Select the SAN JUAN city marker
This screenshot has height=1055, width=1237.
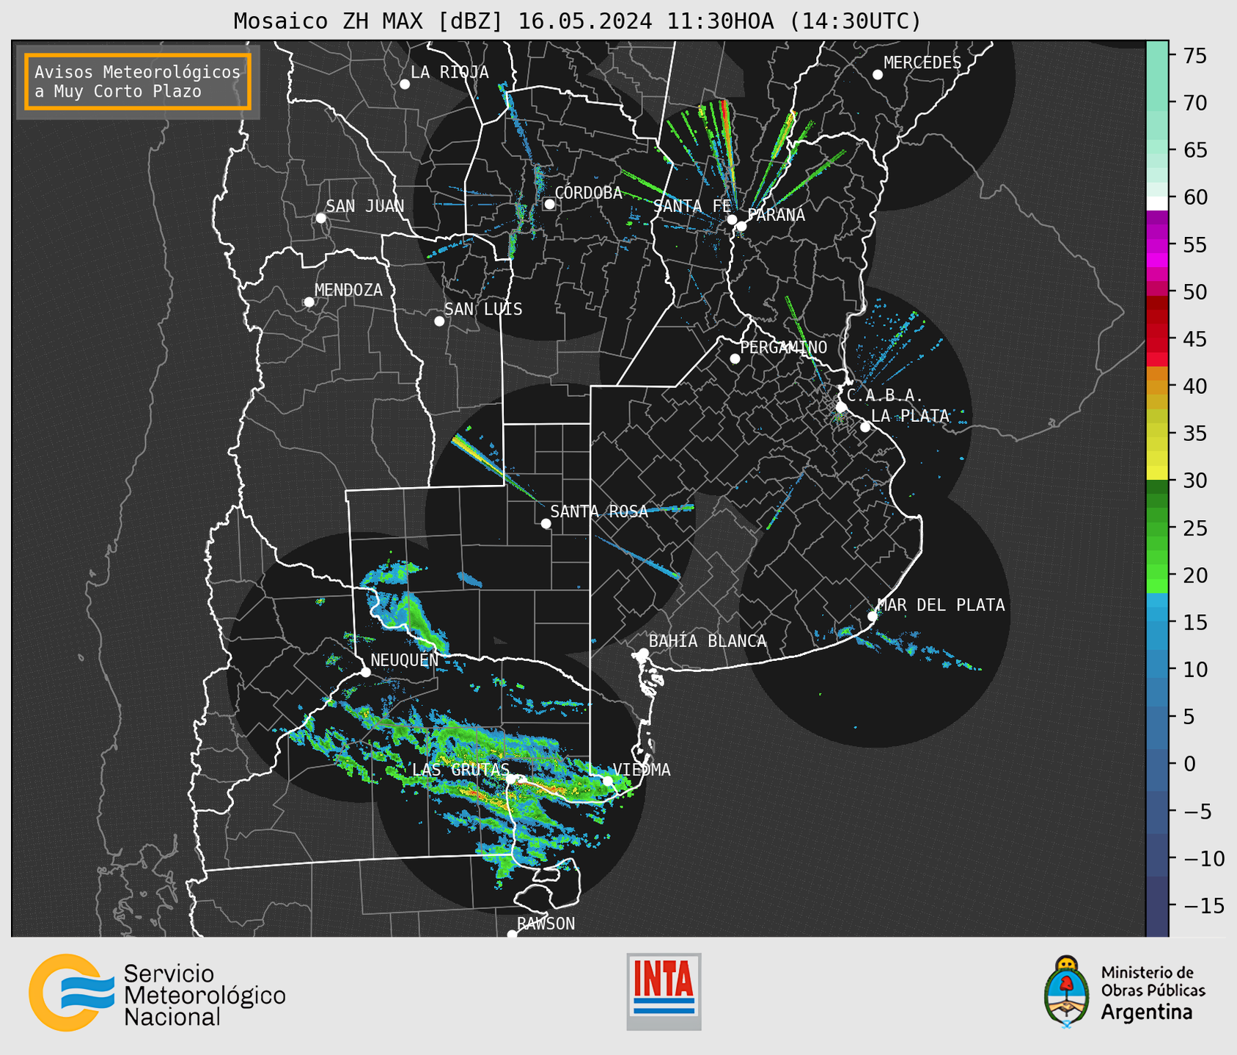coord(320,218)
